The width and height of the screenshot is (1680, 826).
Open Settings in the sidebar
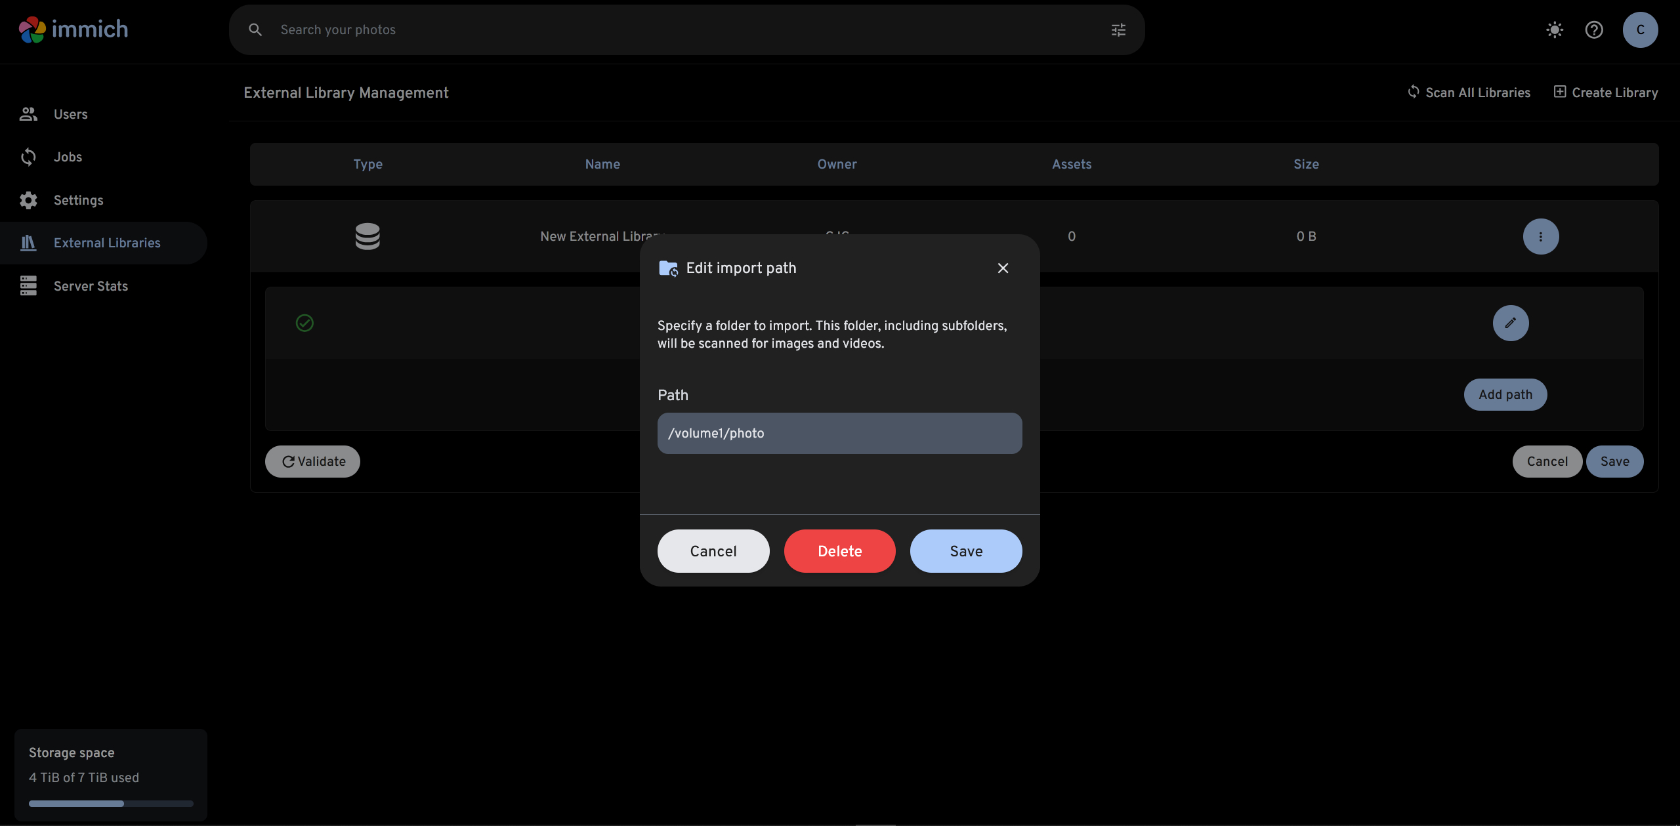coord(78,200)
